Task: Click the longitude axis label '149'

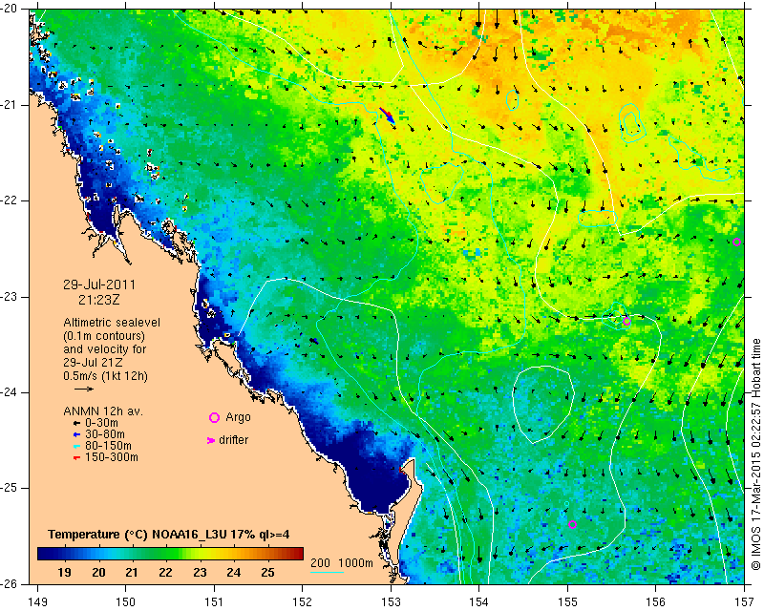Action: coord(38,602)
